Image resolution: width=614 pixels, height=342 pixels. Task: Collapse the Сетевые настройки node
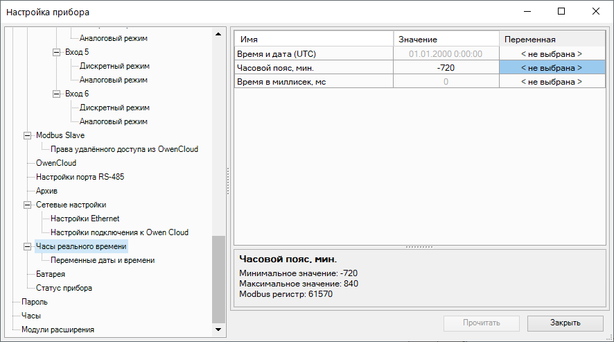click(x=28, y=205)
